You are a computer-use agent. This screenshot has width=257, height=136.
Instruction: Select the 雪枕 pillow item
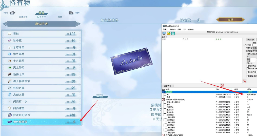coord(42,34)
